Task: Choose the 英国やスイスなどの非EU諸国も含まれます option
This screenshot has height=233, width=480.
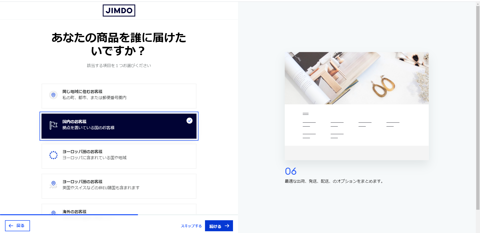Action: (x=119, y=186)
